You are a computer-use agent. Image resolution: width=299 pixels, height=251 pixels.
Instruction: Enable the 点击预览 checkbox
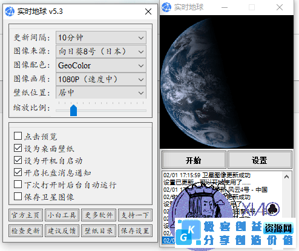18,136
